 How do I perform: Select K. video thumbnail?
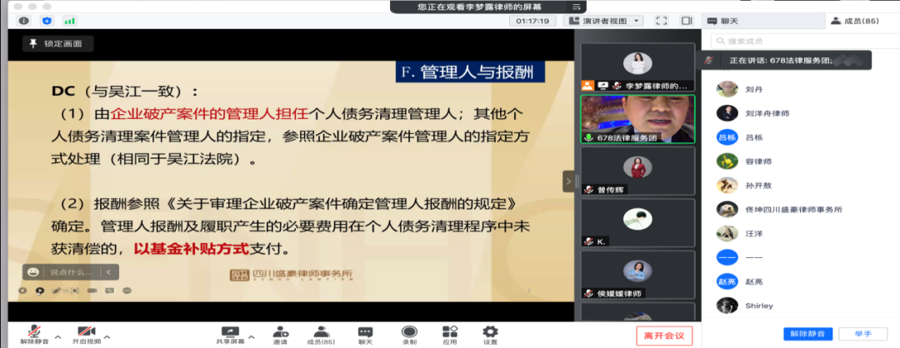coord(637,222)
